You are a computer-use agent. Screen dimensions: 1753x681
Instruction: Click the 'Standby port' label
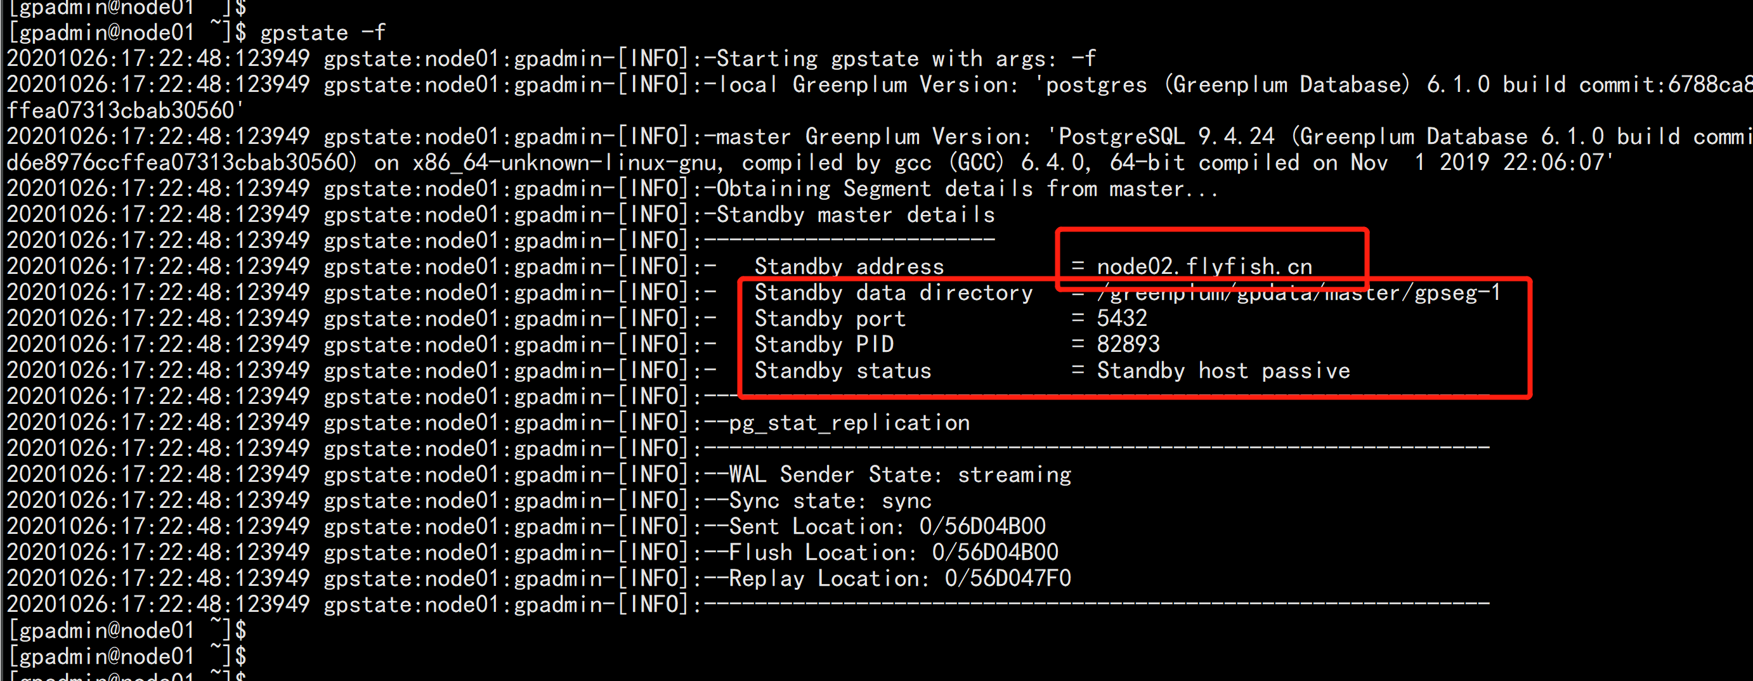830,318
